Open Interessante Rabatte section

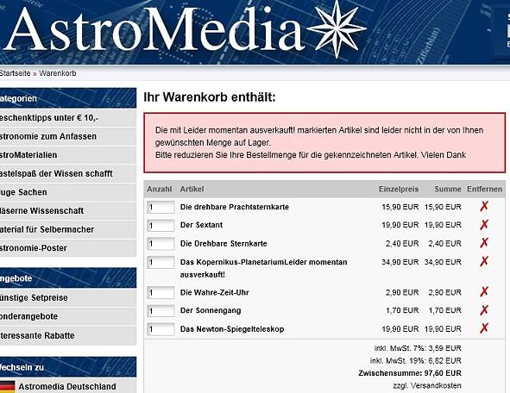(x=68, y=335)
